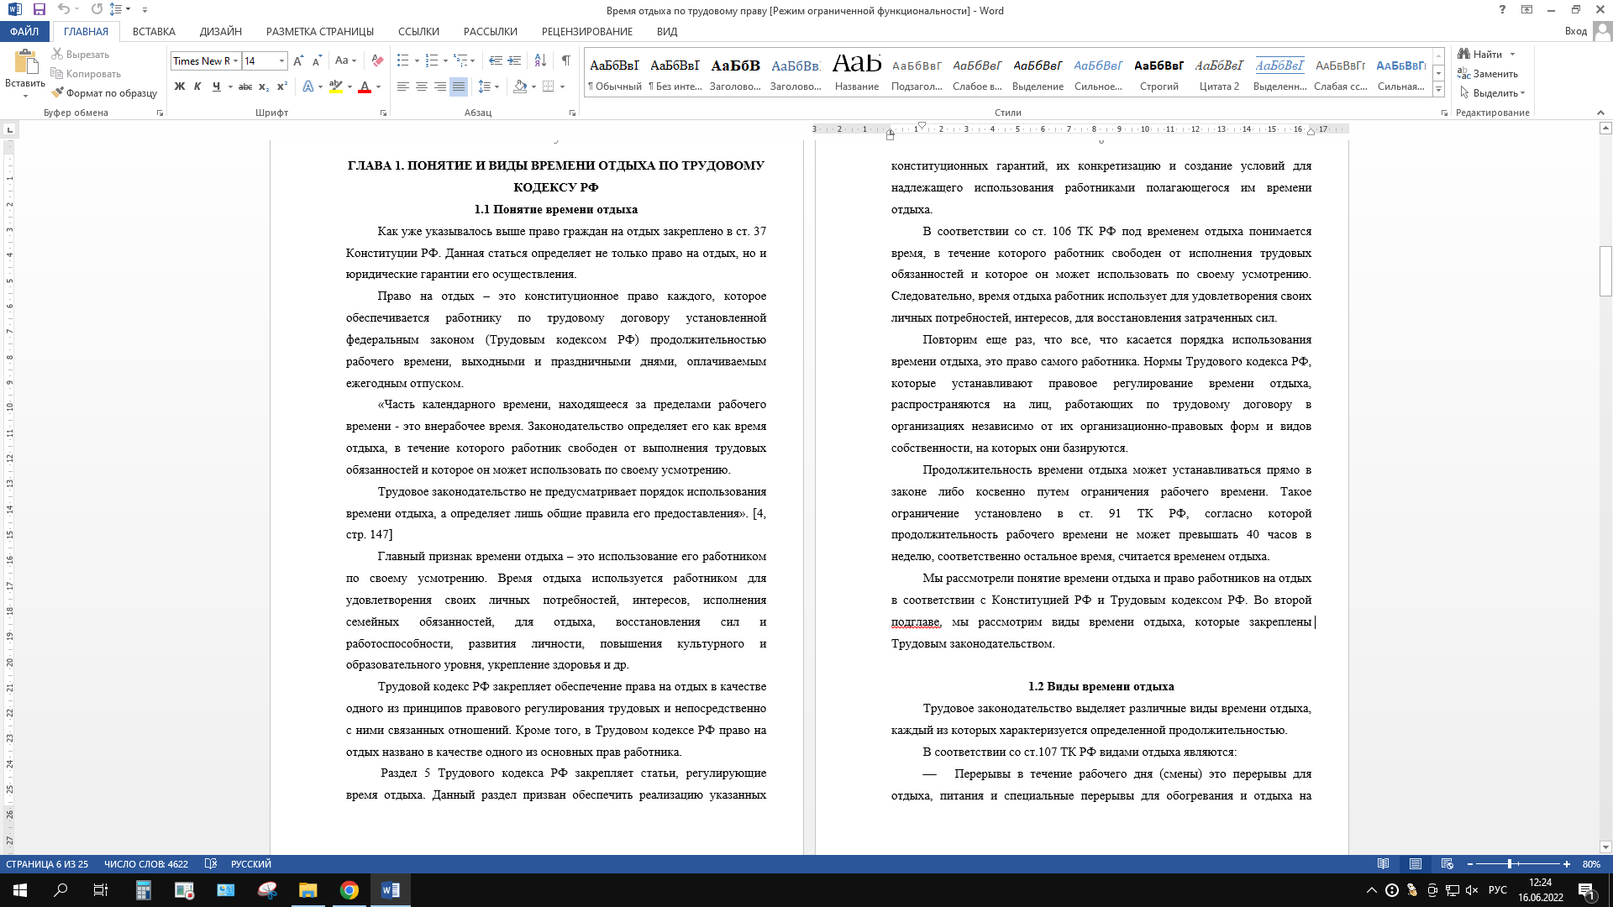Open the Paste (Вставить) dropdown arrow

25,95
